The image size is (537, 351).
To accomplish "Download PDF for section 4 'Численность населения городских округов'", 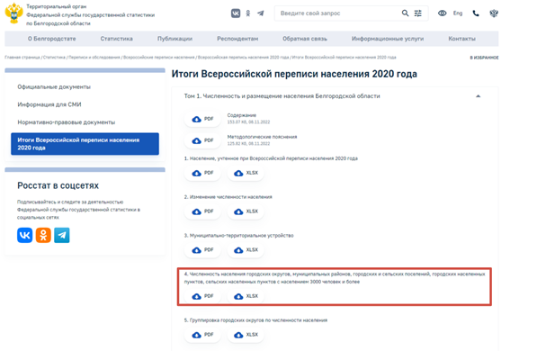I will click(x=202, y=296).
